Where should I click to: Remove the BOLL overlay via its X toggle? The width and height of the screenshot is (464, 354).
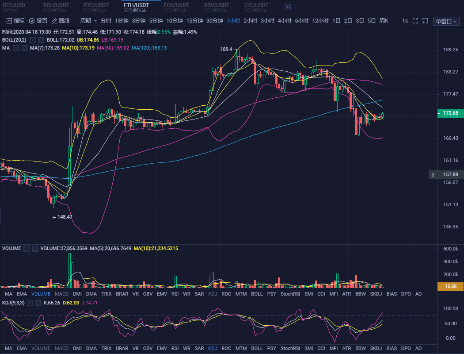click(41, 40)
